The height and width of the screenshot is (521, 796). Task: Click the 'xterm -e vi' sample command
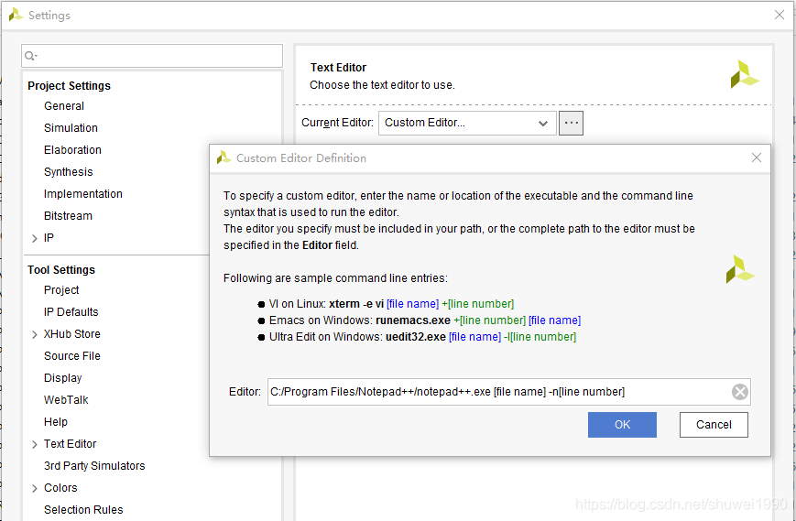tap(356, 304)
